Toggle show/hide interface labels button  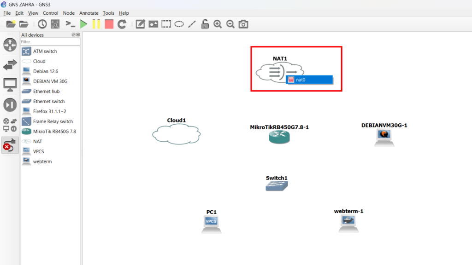point(55,24)
